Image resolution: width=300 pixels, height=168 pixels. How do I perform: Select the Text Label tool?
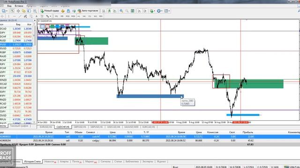42,16
